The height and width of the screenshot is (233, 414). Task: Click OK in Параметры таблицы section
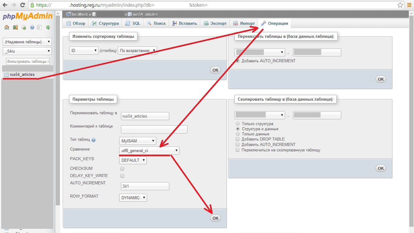(x=215, y=218)
